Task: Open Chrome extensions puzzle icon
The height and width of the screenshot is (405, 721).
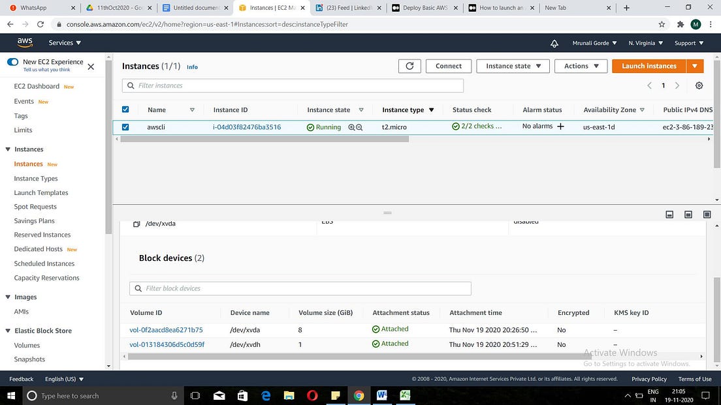Action: point(681,24)
